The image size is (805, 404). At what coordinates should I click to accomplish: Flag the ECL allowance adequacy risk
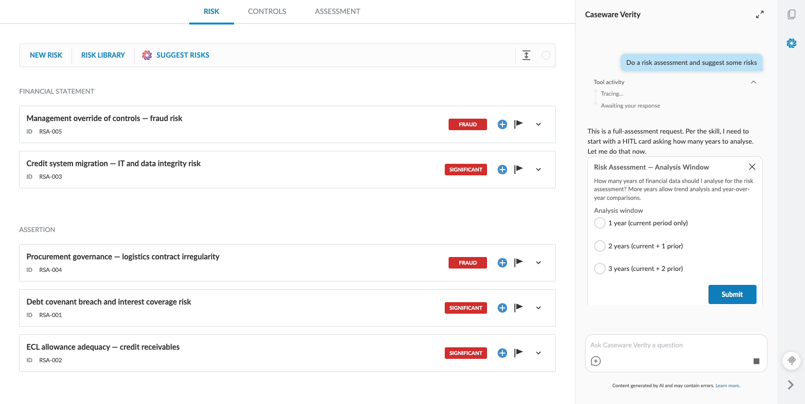click(x=518, y=353)
